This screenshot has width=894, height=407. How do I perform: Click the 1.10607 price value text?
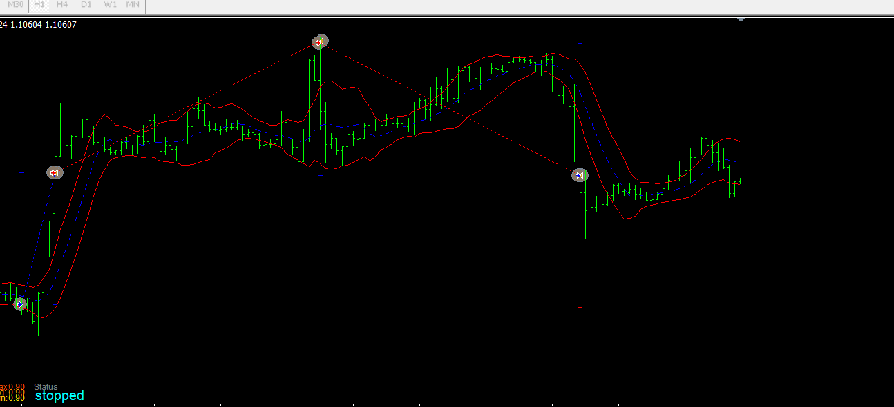click(x=61, y=25)
